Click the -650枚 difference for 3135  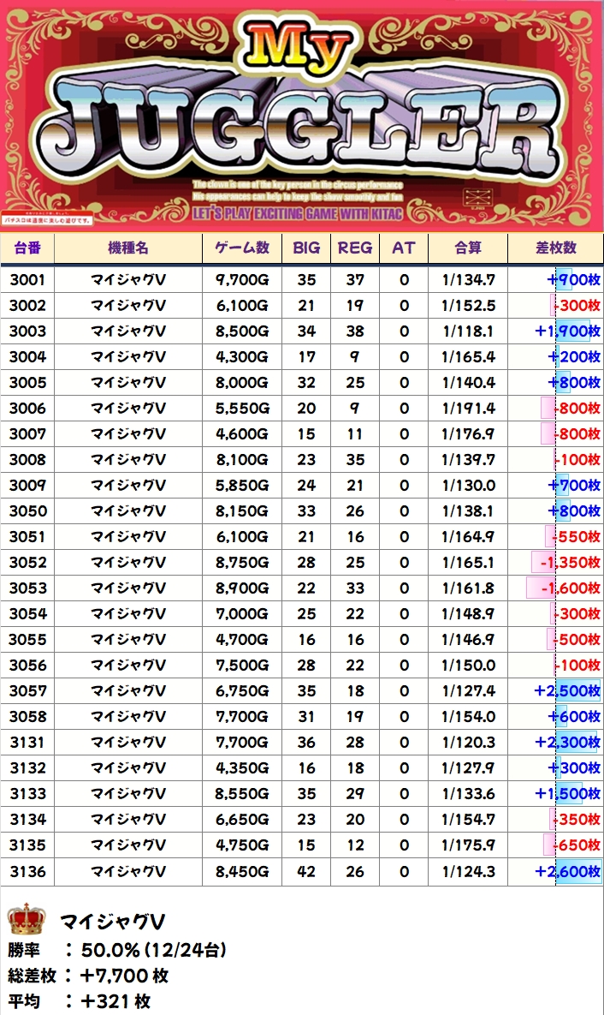point(577,845)
